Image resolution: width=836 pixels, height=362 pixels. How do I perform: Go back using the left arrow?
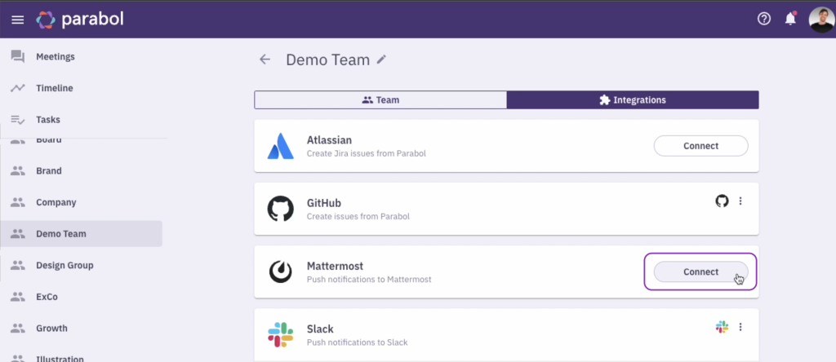265,60
